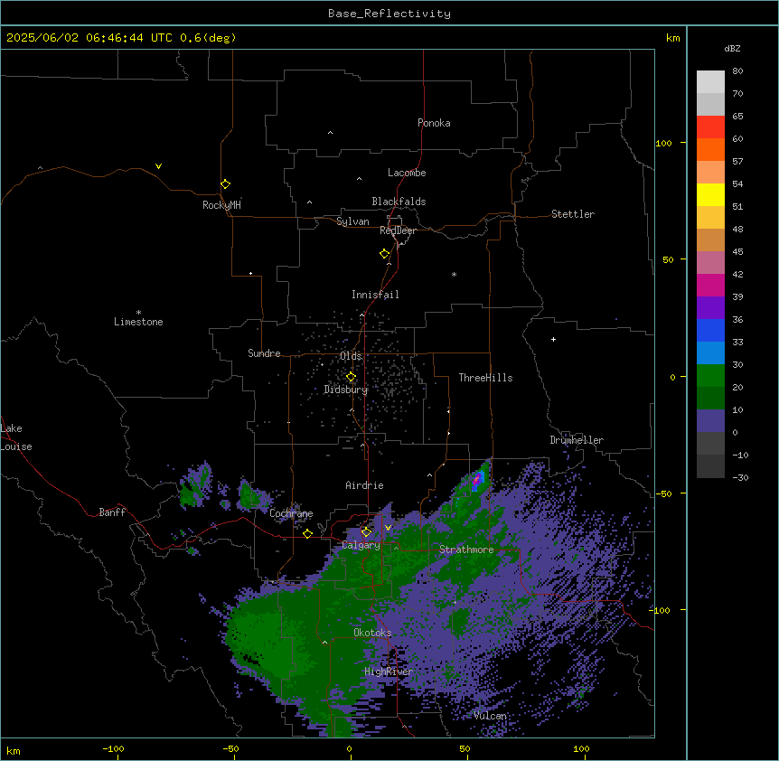Viewport: 779px width, 761px height.
Task: Click the slate-violet swatch in dBZ legend
Action: (710, 421)
